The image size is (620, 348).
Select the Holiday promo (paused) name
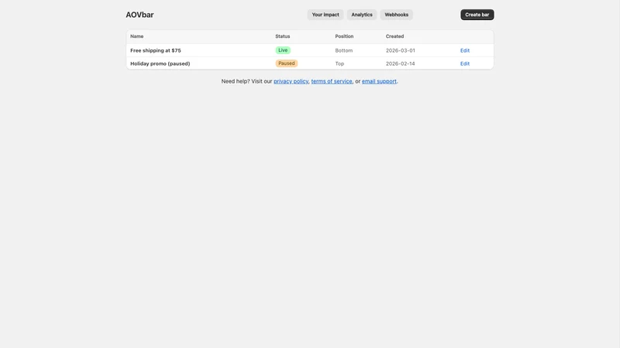160,63
